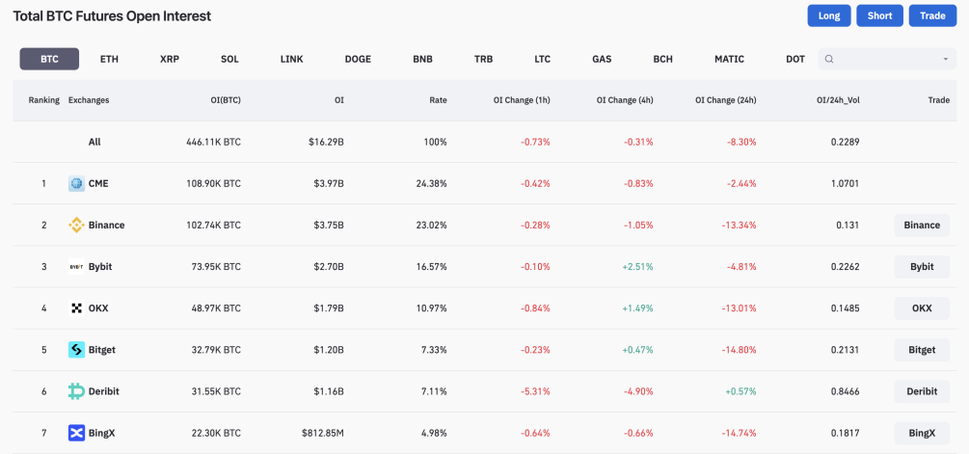Click the -5.31% Deribit change cell
The image size is (969, 454).
click(534, 391)
